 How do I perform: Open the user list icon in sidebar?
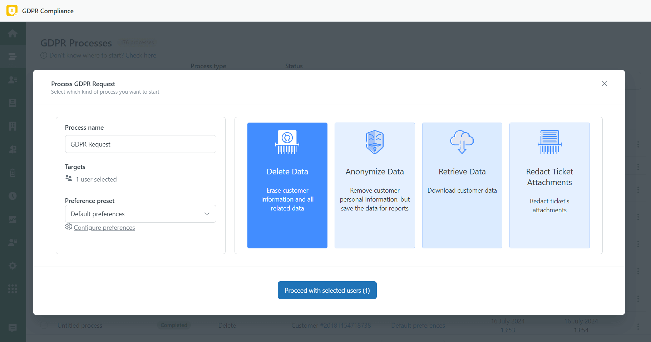(13, 80)
